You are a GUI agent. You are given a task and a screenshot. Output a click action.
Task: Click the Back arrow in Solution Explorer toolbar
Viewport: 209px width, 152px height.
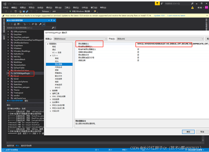pyautogui.click(x=9, y=24)
